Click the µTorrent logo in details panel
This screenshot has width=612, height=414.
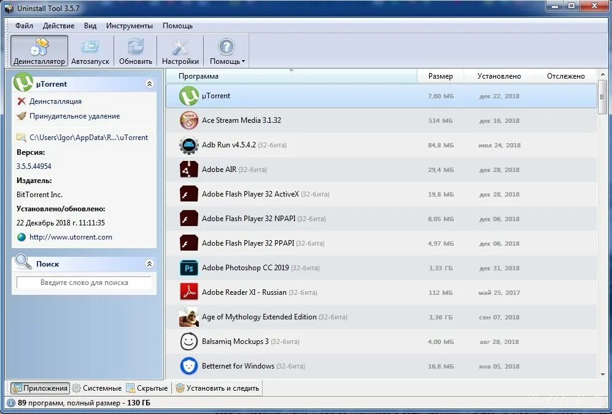coord(23,83)
